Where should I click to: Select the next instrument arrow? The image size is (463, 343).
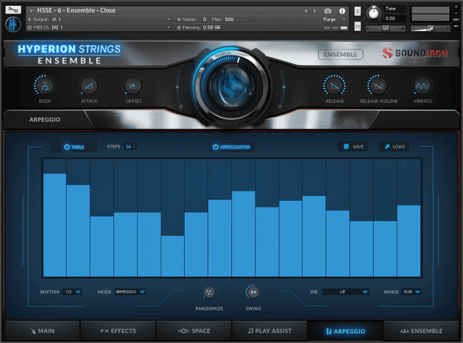click(x=315, y=11)
